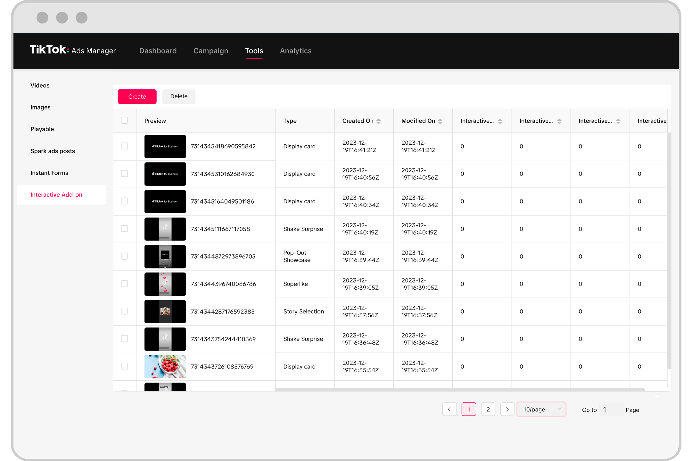Screen dimensions: 692x461
Task: Open Playable in the sidebar
Action: coord(42,129)
